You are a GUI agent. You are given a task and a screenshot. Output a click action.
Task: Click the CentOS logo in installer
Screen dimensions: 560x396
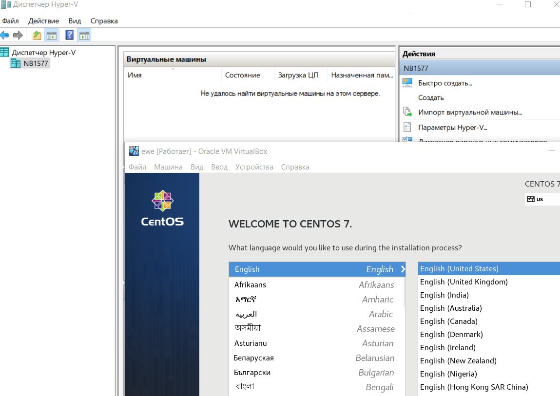(x=162, y=208)
